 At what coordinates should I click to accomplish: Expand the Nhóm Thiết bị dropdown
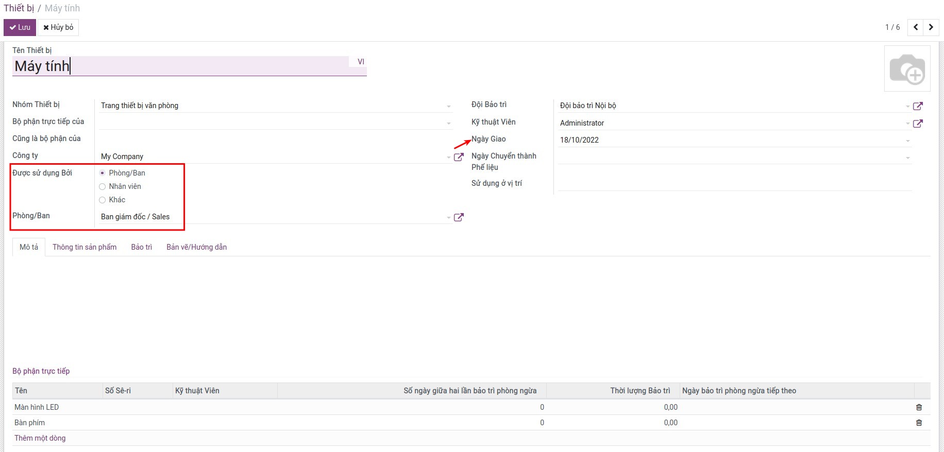point(448,106)
